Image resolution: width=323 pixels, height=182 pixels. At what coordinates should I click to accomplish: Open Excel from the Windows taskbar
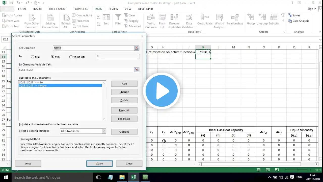pyautogui.click(x=133, y=177)
